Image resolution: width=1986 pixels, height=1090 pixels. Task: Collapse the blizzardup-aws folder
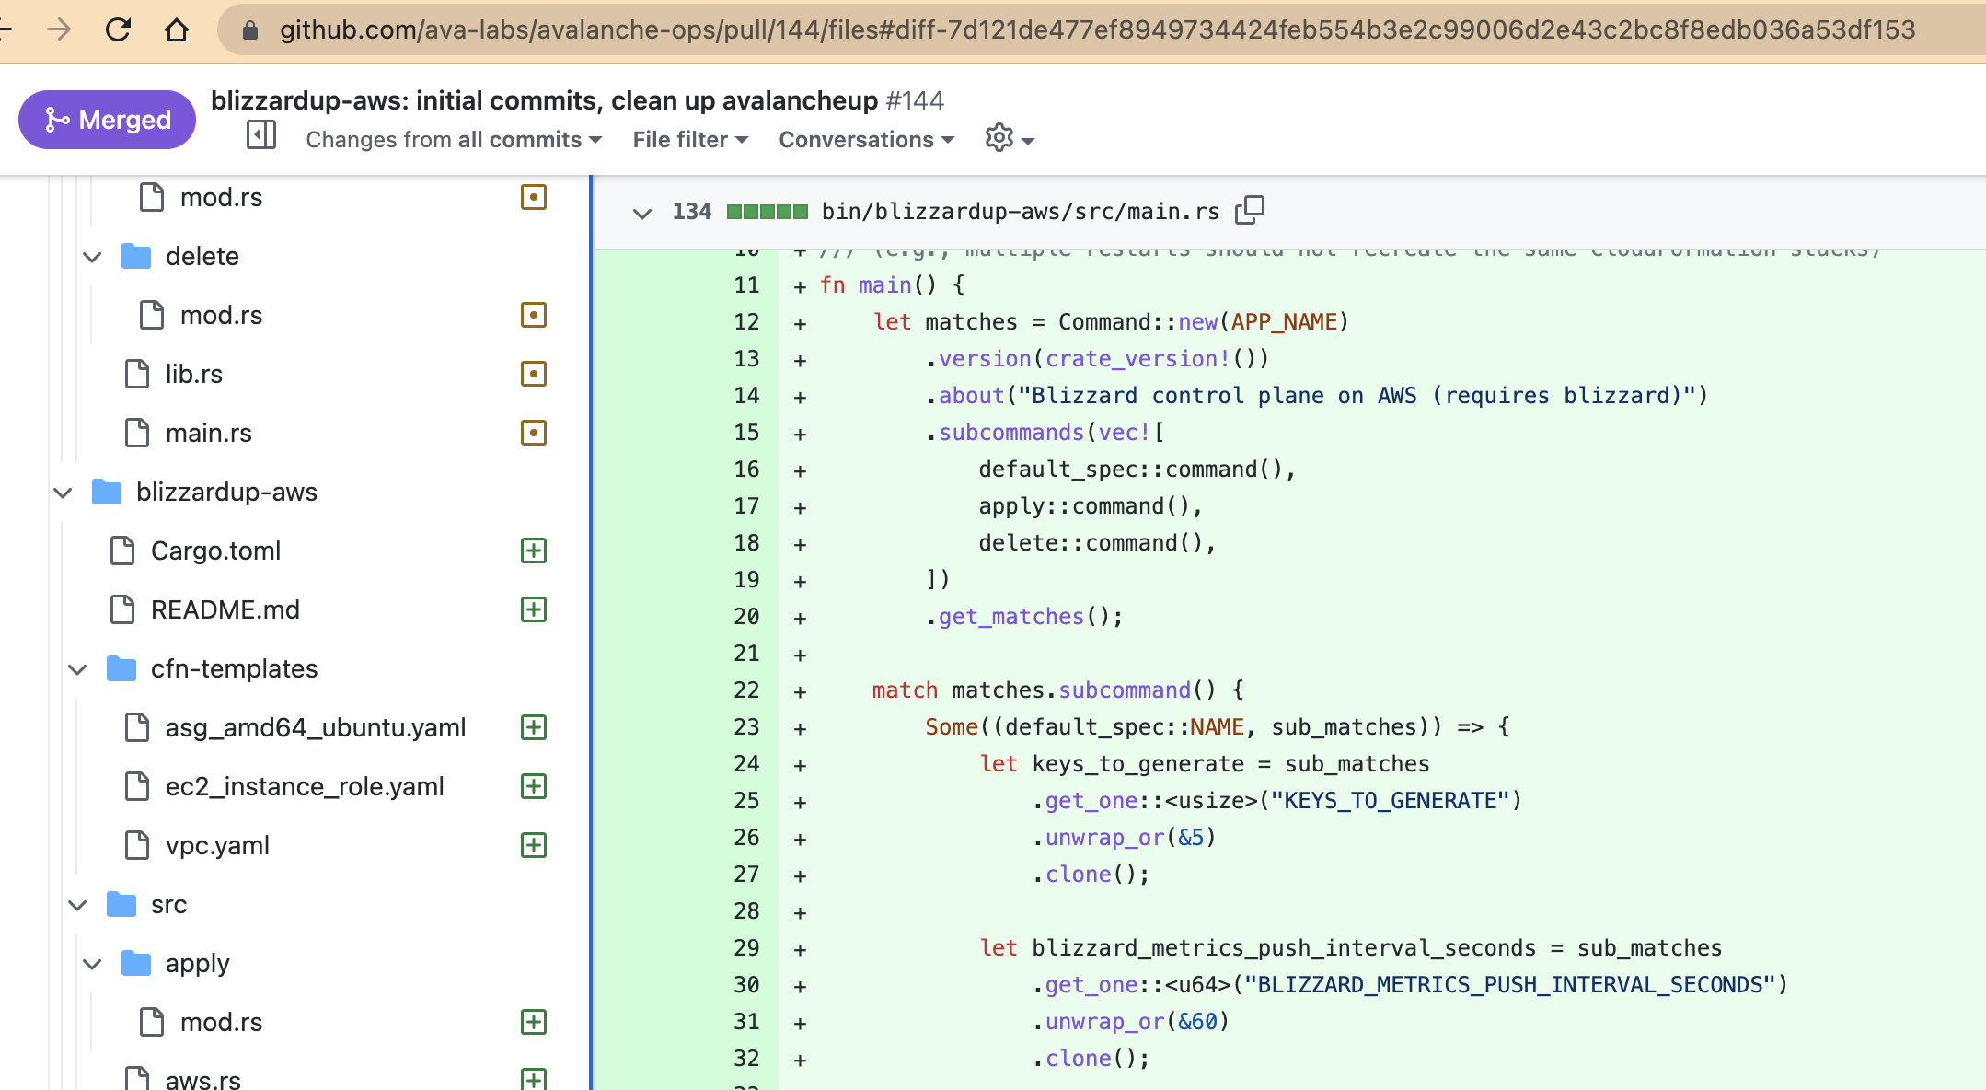pyautogui.click(x=64, y=493)
